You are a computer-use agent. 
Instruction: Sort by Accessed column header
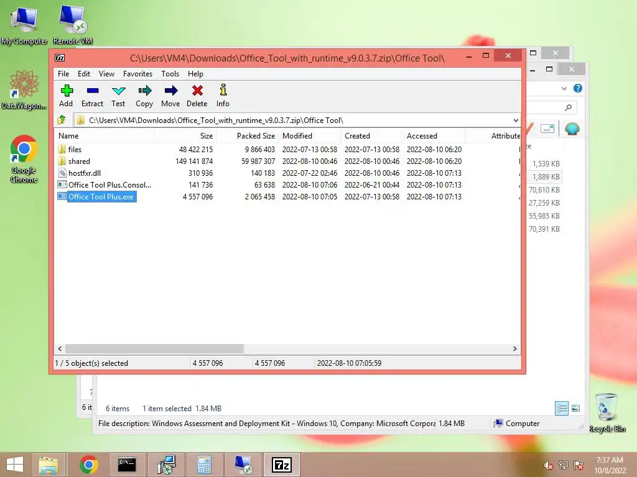point(434,136)
